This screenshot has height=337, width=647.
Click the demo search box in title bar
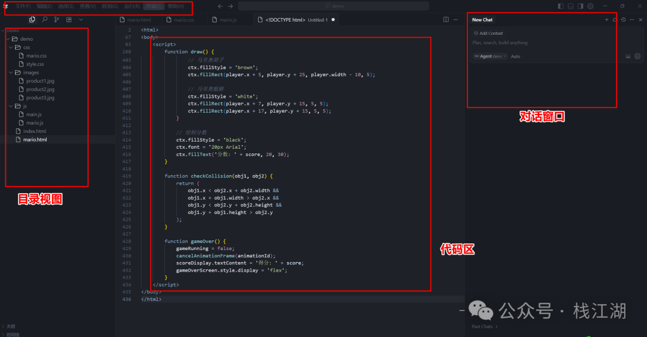(x=334, y=6)
